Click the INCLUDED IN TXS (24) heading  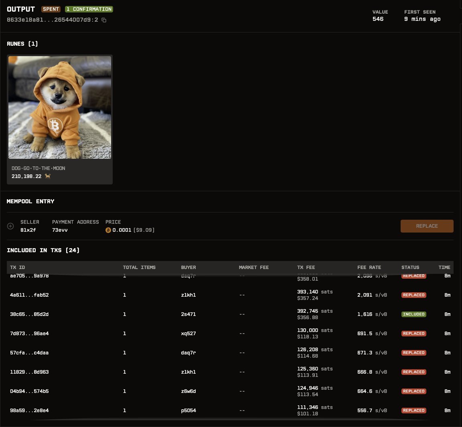click(43, 250)
